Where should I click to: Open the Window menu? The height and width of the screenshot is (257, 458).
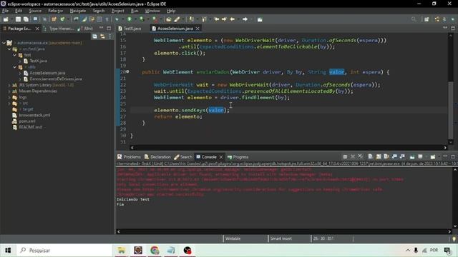(152, 11)
